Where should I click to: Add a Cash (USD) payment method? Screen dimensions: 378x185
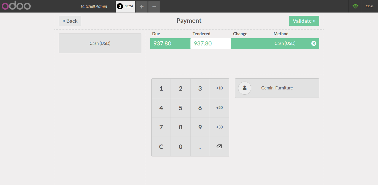tap(100, 43)
